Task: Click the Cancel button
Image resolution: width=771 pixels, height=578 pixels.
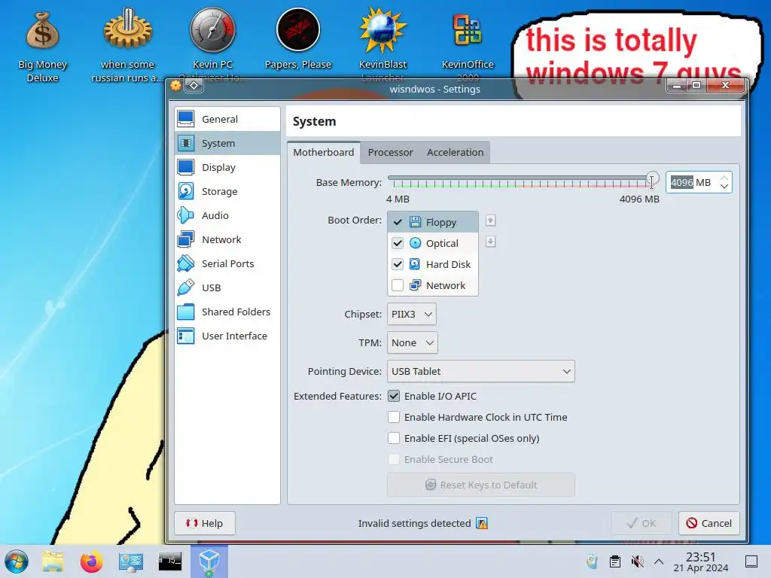Action: [x=709, y=524]
